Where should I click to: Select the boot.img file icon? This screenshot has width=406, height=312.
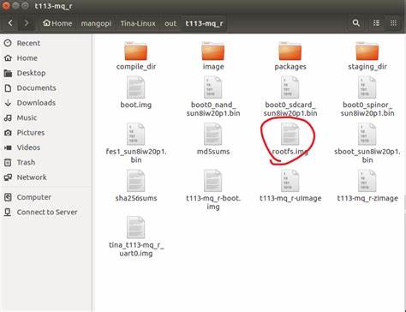[136, 87]
